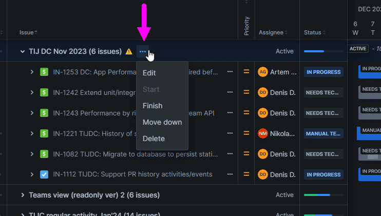The width and height of the screenshot is (381, 216).
Task: Click Nikola's NM avatar on IN-1221
Action: tap(263, 133)
